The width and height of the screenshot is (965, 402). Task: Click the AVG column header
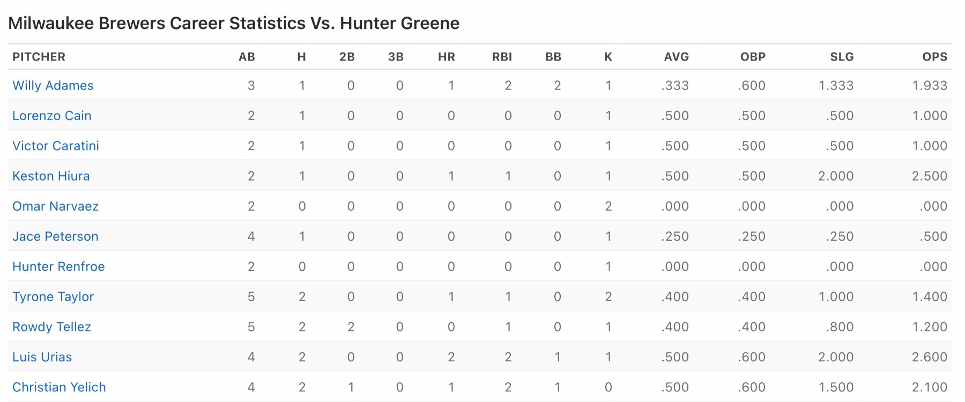click(x=676, y=57)
